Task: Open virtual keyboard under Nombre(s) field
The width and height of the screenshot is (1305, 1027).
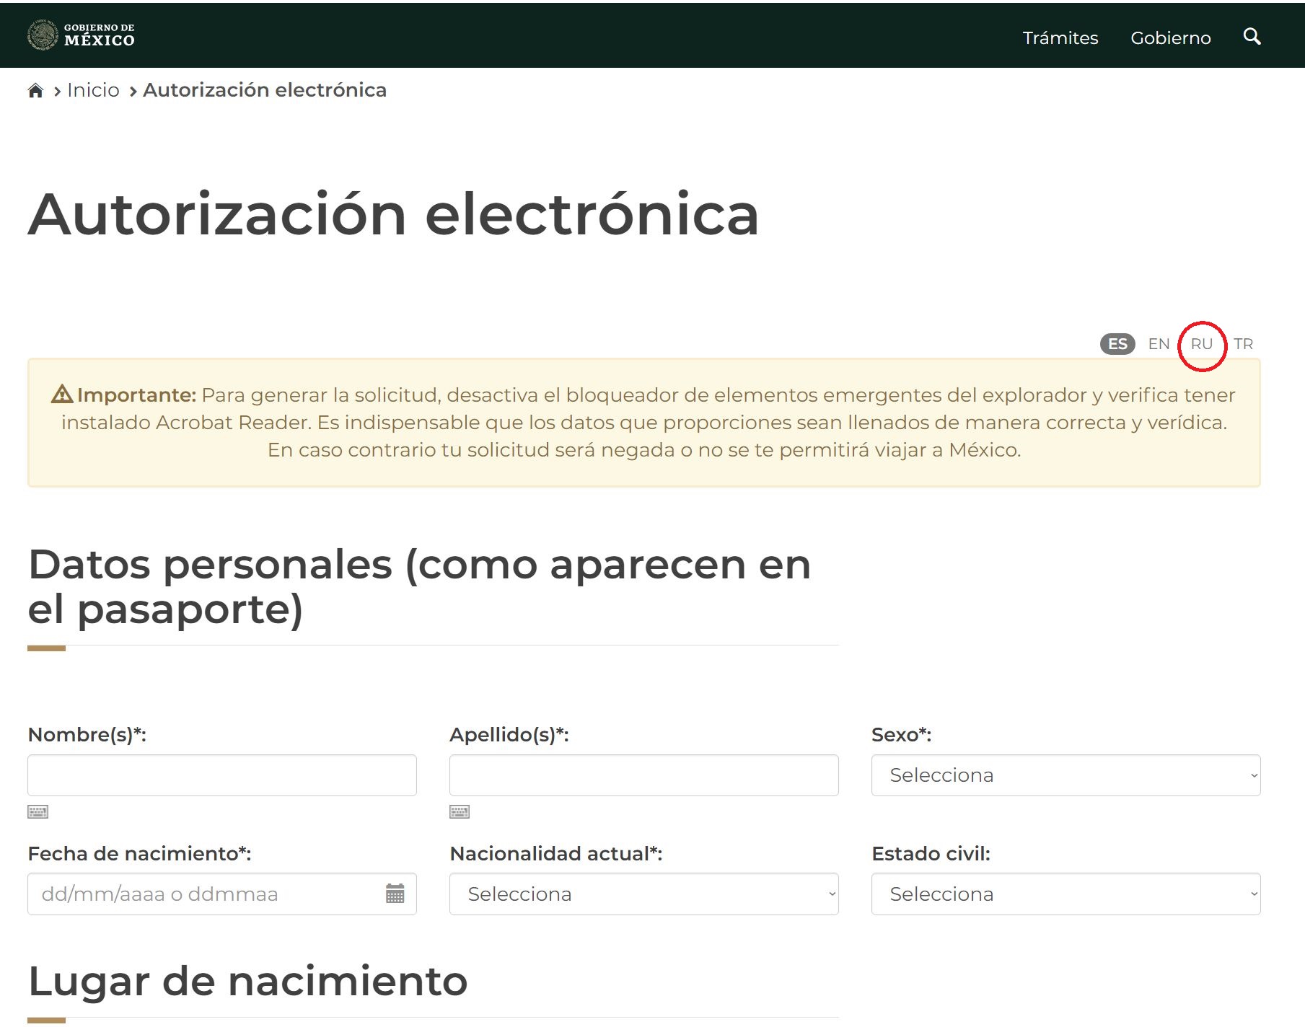Action: coord(38,812)
